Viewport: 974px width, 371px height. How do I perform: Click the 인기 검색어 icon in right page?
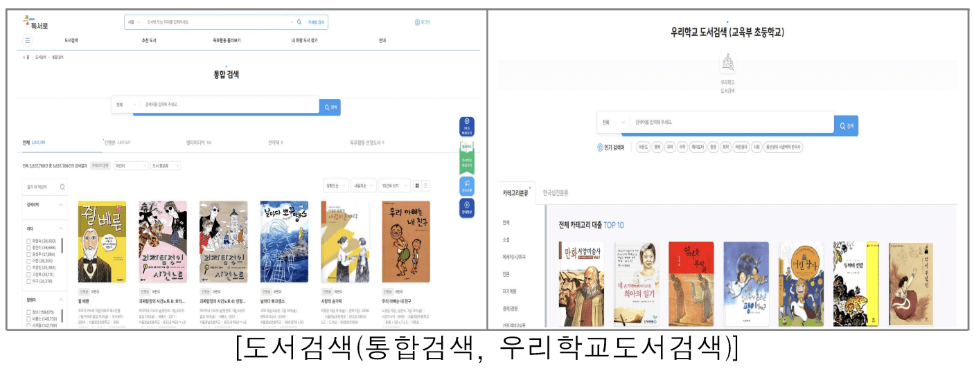point(600,147)
